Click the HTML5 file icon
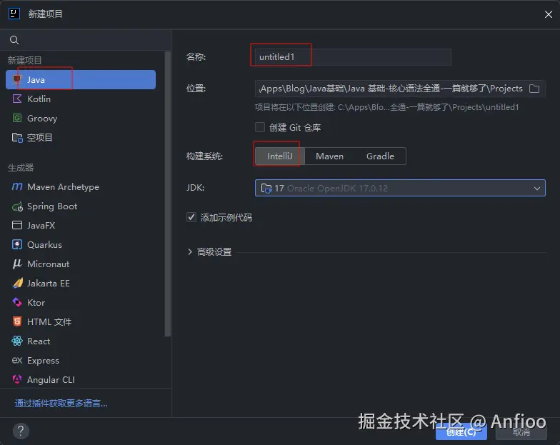Image resolution: width=560 pixels, height=445 pixels. pyautogui.click(x=17, y=321)
